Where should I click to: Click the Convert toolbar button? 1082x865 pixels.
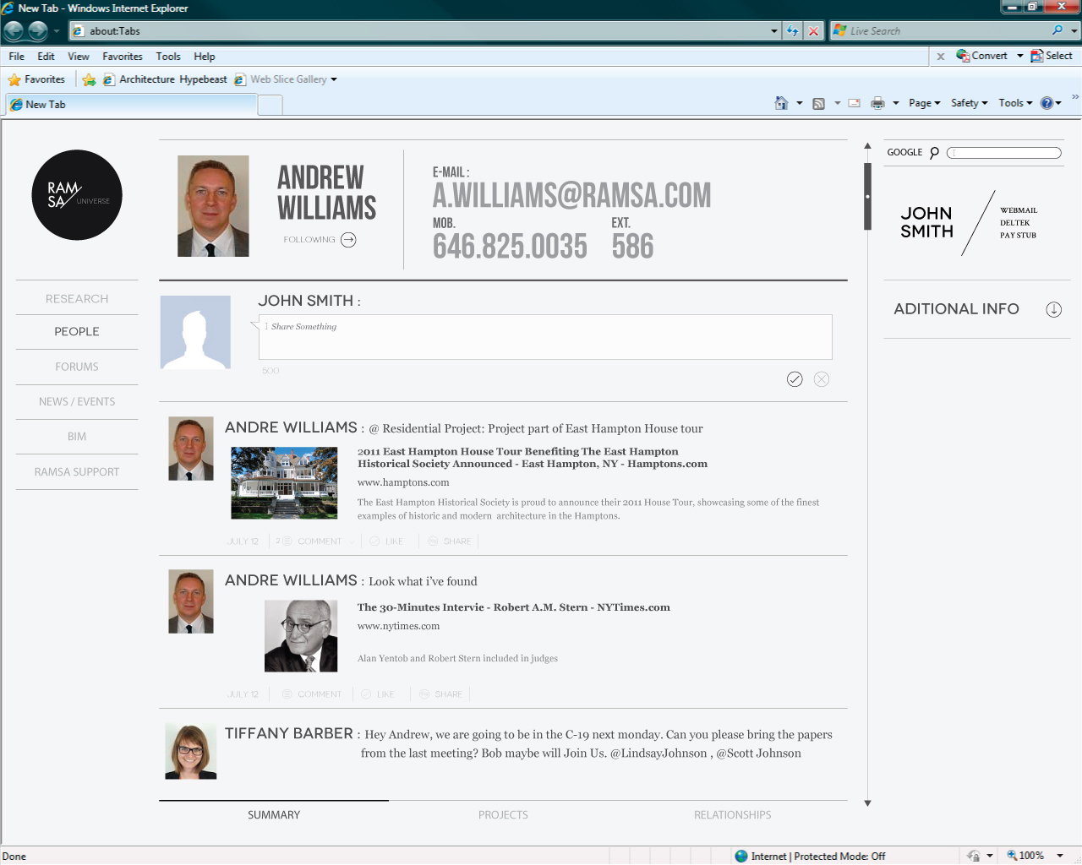(982, 56)
